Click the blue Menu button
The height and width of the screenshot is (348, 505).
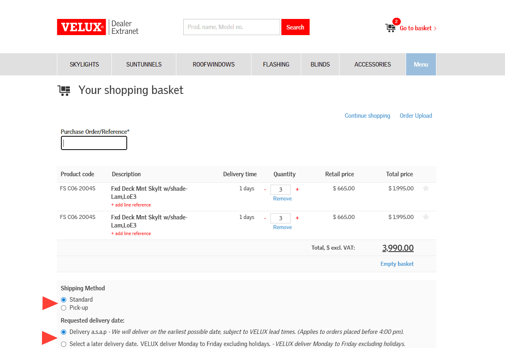(x=421, y=64)
